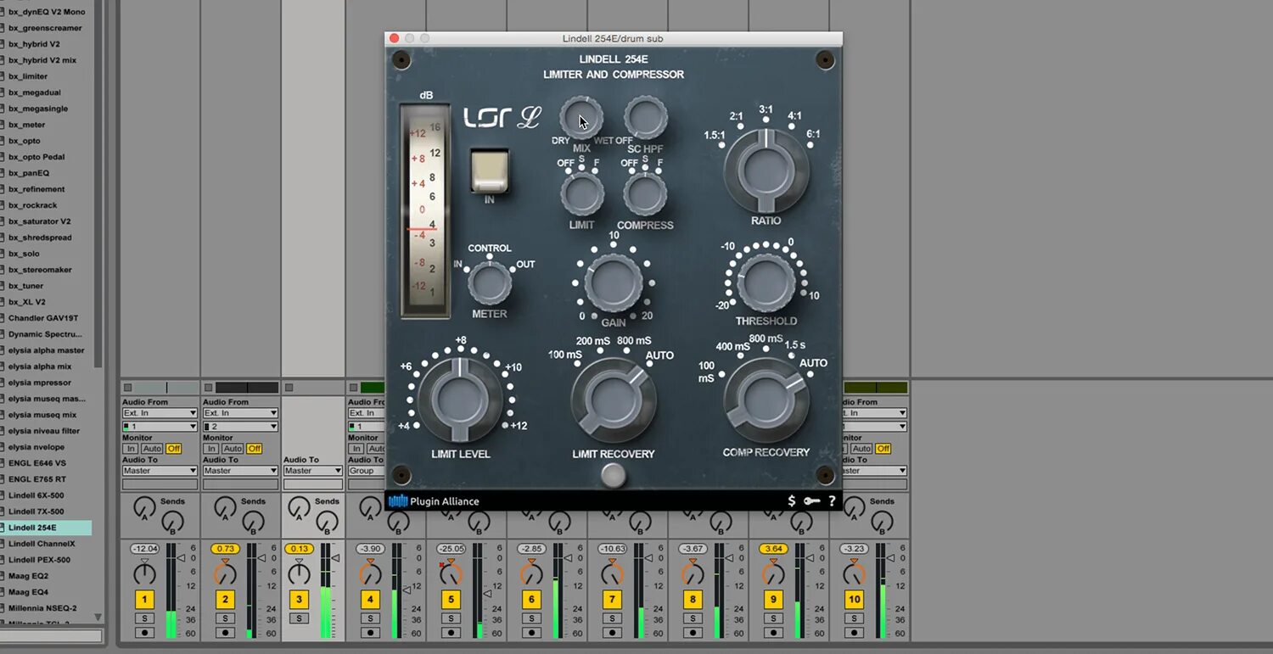The width and height of the screenshot is (1273, 654).
Task: Click Send B knob on track 3
Action: [327, 523]
